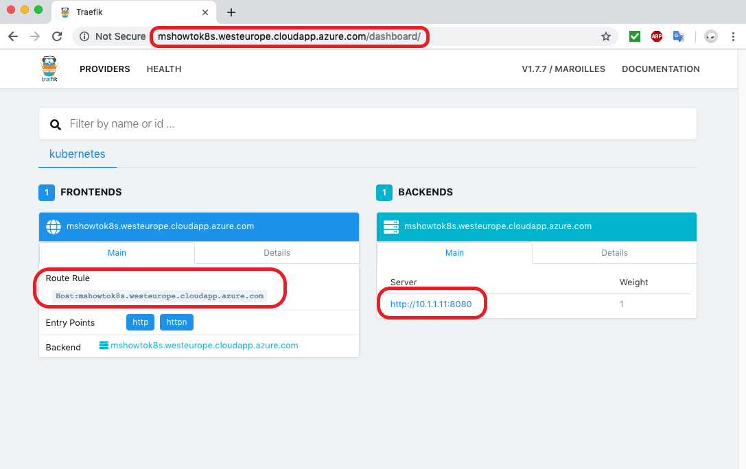The height and width of the screenshot is (469, 746).
Task: Open the DOCUMENTATION link
Action: click(660, 69)
